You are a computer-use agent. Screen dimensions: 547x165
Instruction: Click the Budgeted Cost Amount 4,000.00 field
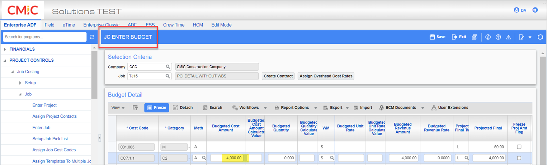[227, 158]
